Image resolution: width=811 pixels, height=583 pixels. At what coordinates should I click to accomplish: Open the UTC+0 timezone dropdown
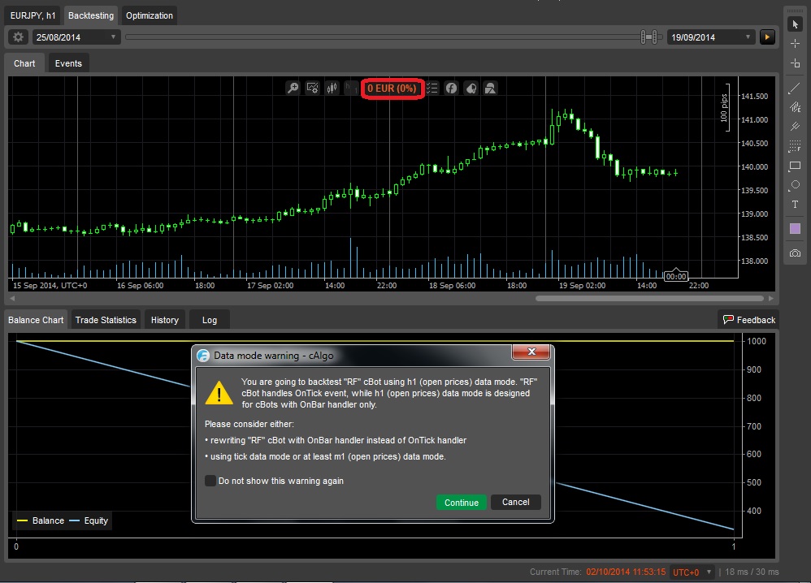click(x=691, y=572)
